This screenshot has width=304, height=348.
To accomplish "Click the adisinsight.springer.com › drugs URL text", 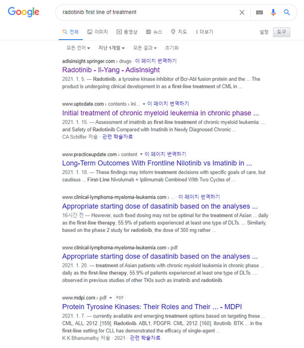I will [97, 61].
